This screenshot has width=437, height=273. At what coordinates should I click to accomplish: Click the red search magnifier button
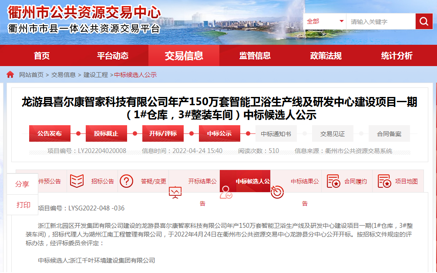coord(424,21)
